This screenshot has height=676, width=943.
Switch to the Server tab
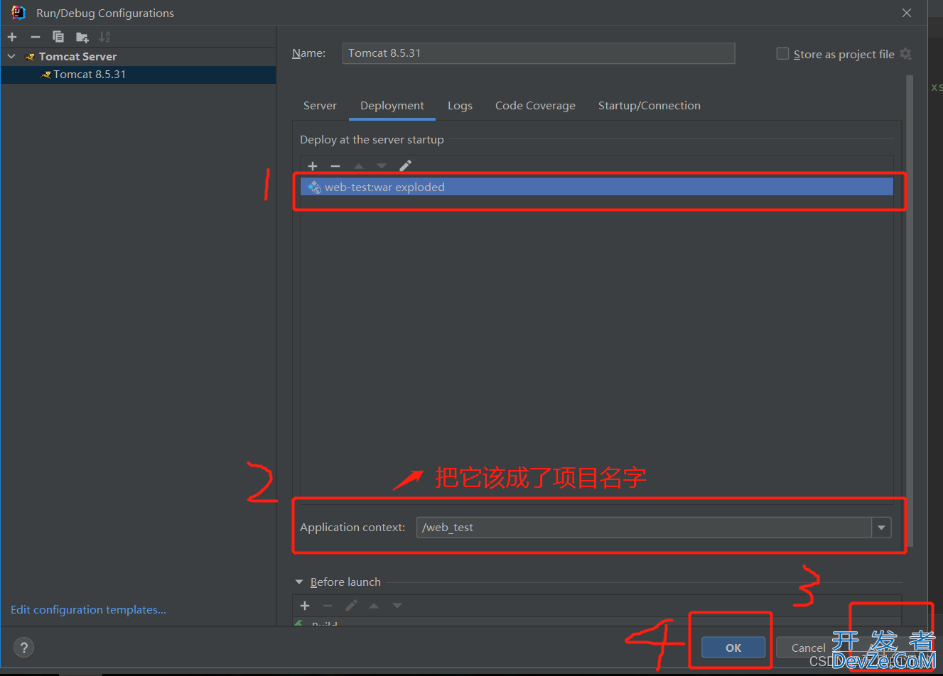click(320, 106)
